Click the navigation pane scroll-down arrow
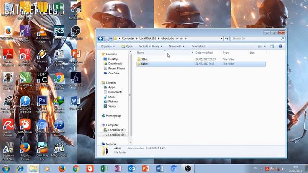 (130, 143)
